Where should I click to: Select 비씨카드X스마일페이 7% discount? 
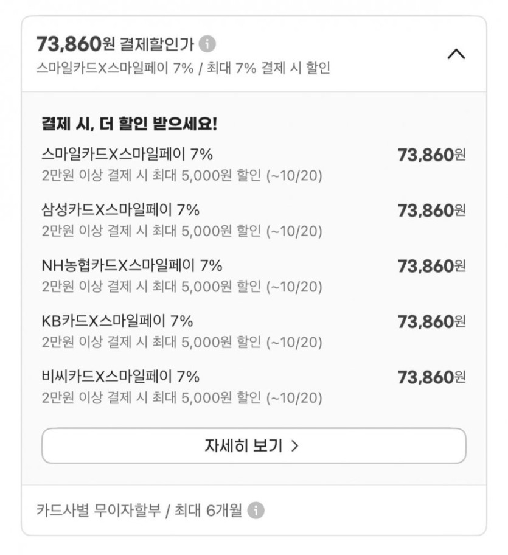click(120, 377)
